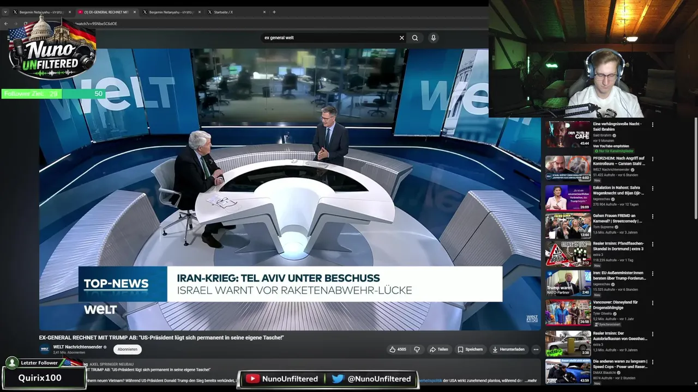Go back with browser back arrow

[6, 24]
